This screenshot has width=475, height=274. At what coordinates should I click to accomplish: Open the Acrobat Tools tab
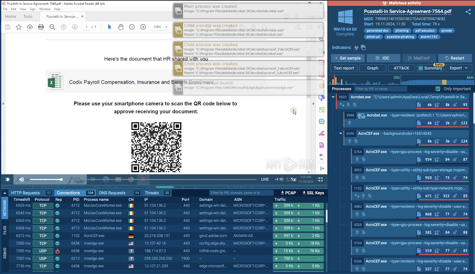28,17
